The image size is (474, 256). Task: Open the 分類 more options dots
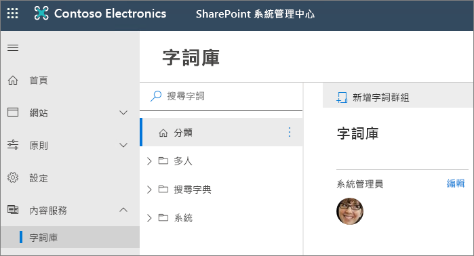pos(290,132)
